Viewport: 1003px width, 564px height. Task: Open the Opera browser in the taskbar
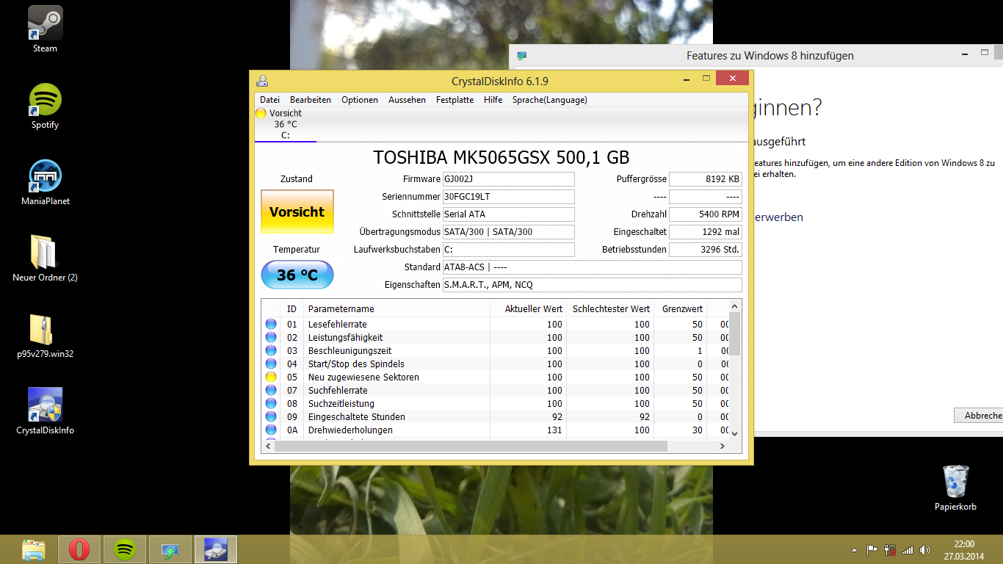[79, 549]
